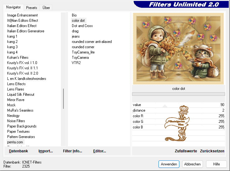The image size is (230, 171).
Task: Select Mock category
Action: 11,105
